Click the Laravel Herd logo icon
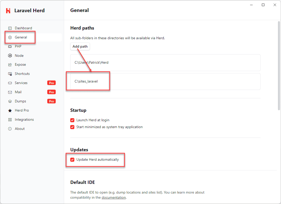Screen dimensions: 281x204 [8, 10]
